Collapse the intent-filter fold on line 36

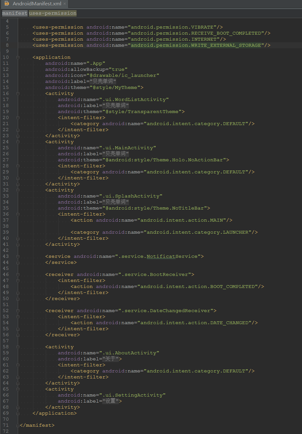click(x=18, y=214)
